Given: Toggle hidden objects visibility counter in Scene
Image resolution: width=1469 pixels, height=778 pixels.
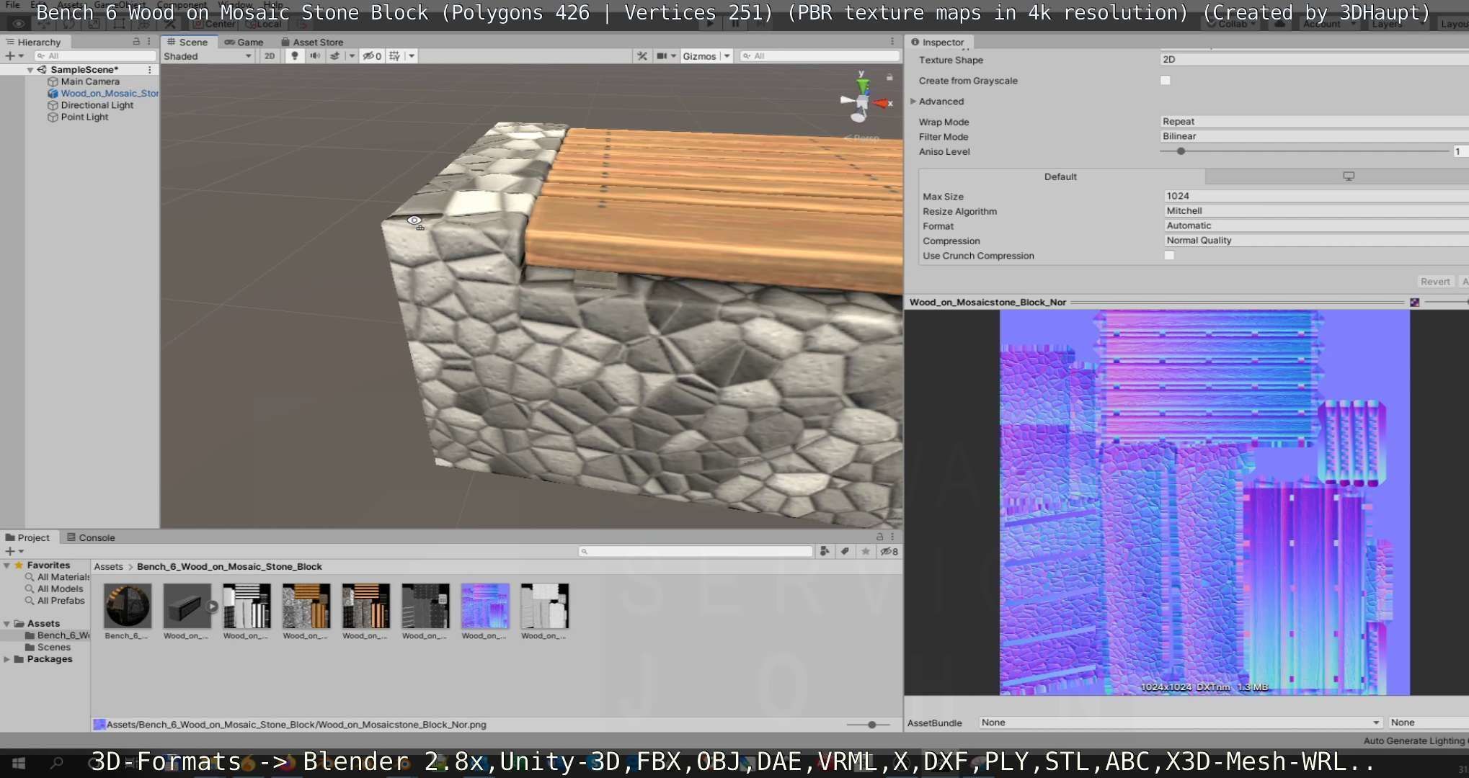Looking at the screenshot, I should click(372, 56).
